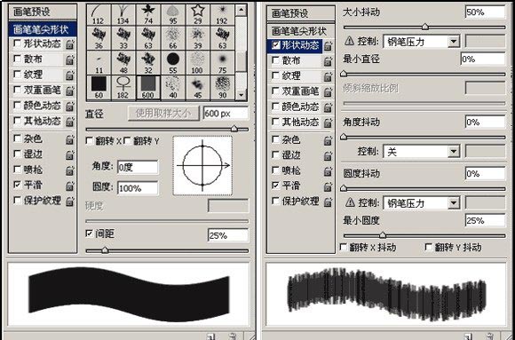Enable 湿边 checkbox in left panel
The height and width of the screenshot is (340, 515).
tap(17, 154)
